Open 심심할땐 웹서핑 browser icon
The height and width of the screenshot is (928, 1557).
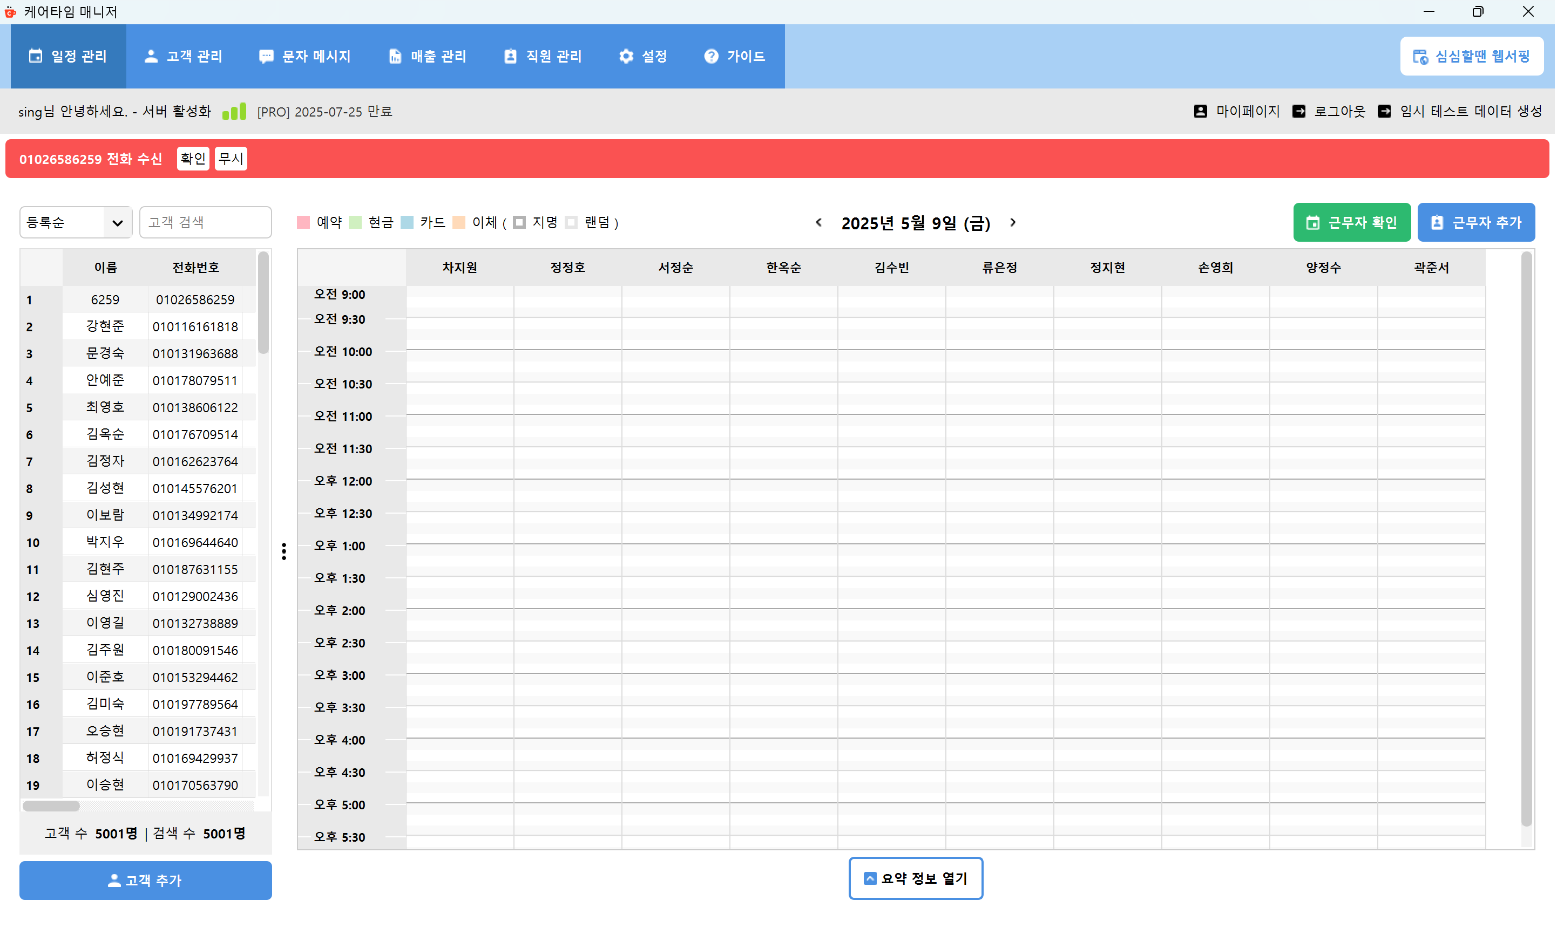point(1422,57)
